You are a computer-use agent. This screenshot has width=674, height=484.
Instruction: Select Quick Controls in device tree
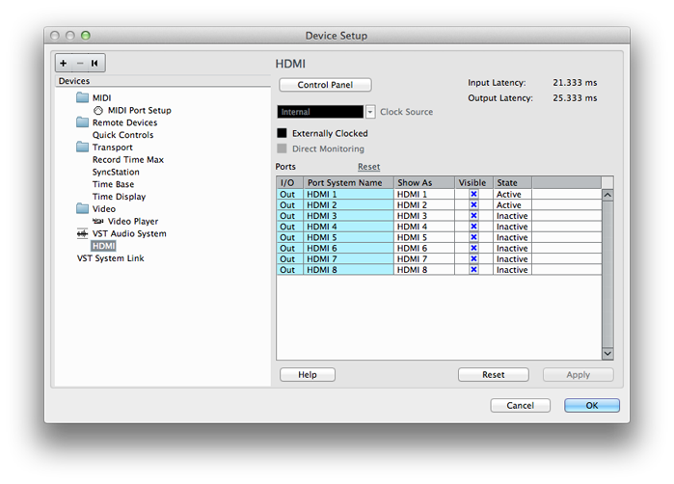click(x=122, y=135)
